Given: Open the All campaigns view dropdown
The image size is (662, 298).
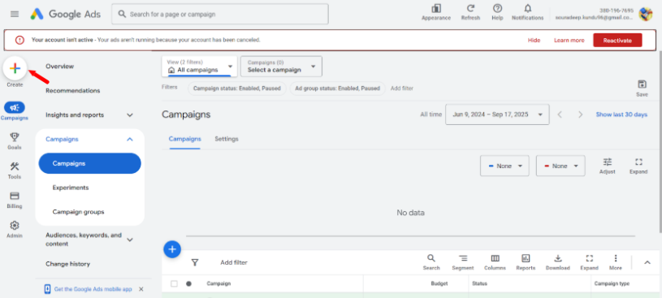Looking at the screenshot, I should point(199,67).
